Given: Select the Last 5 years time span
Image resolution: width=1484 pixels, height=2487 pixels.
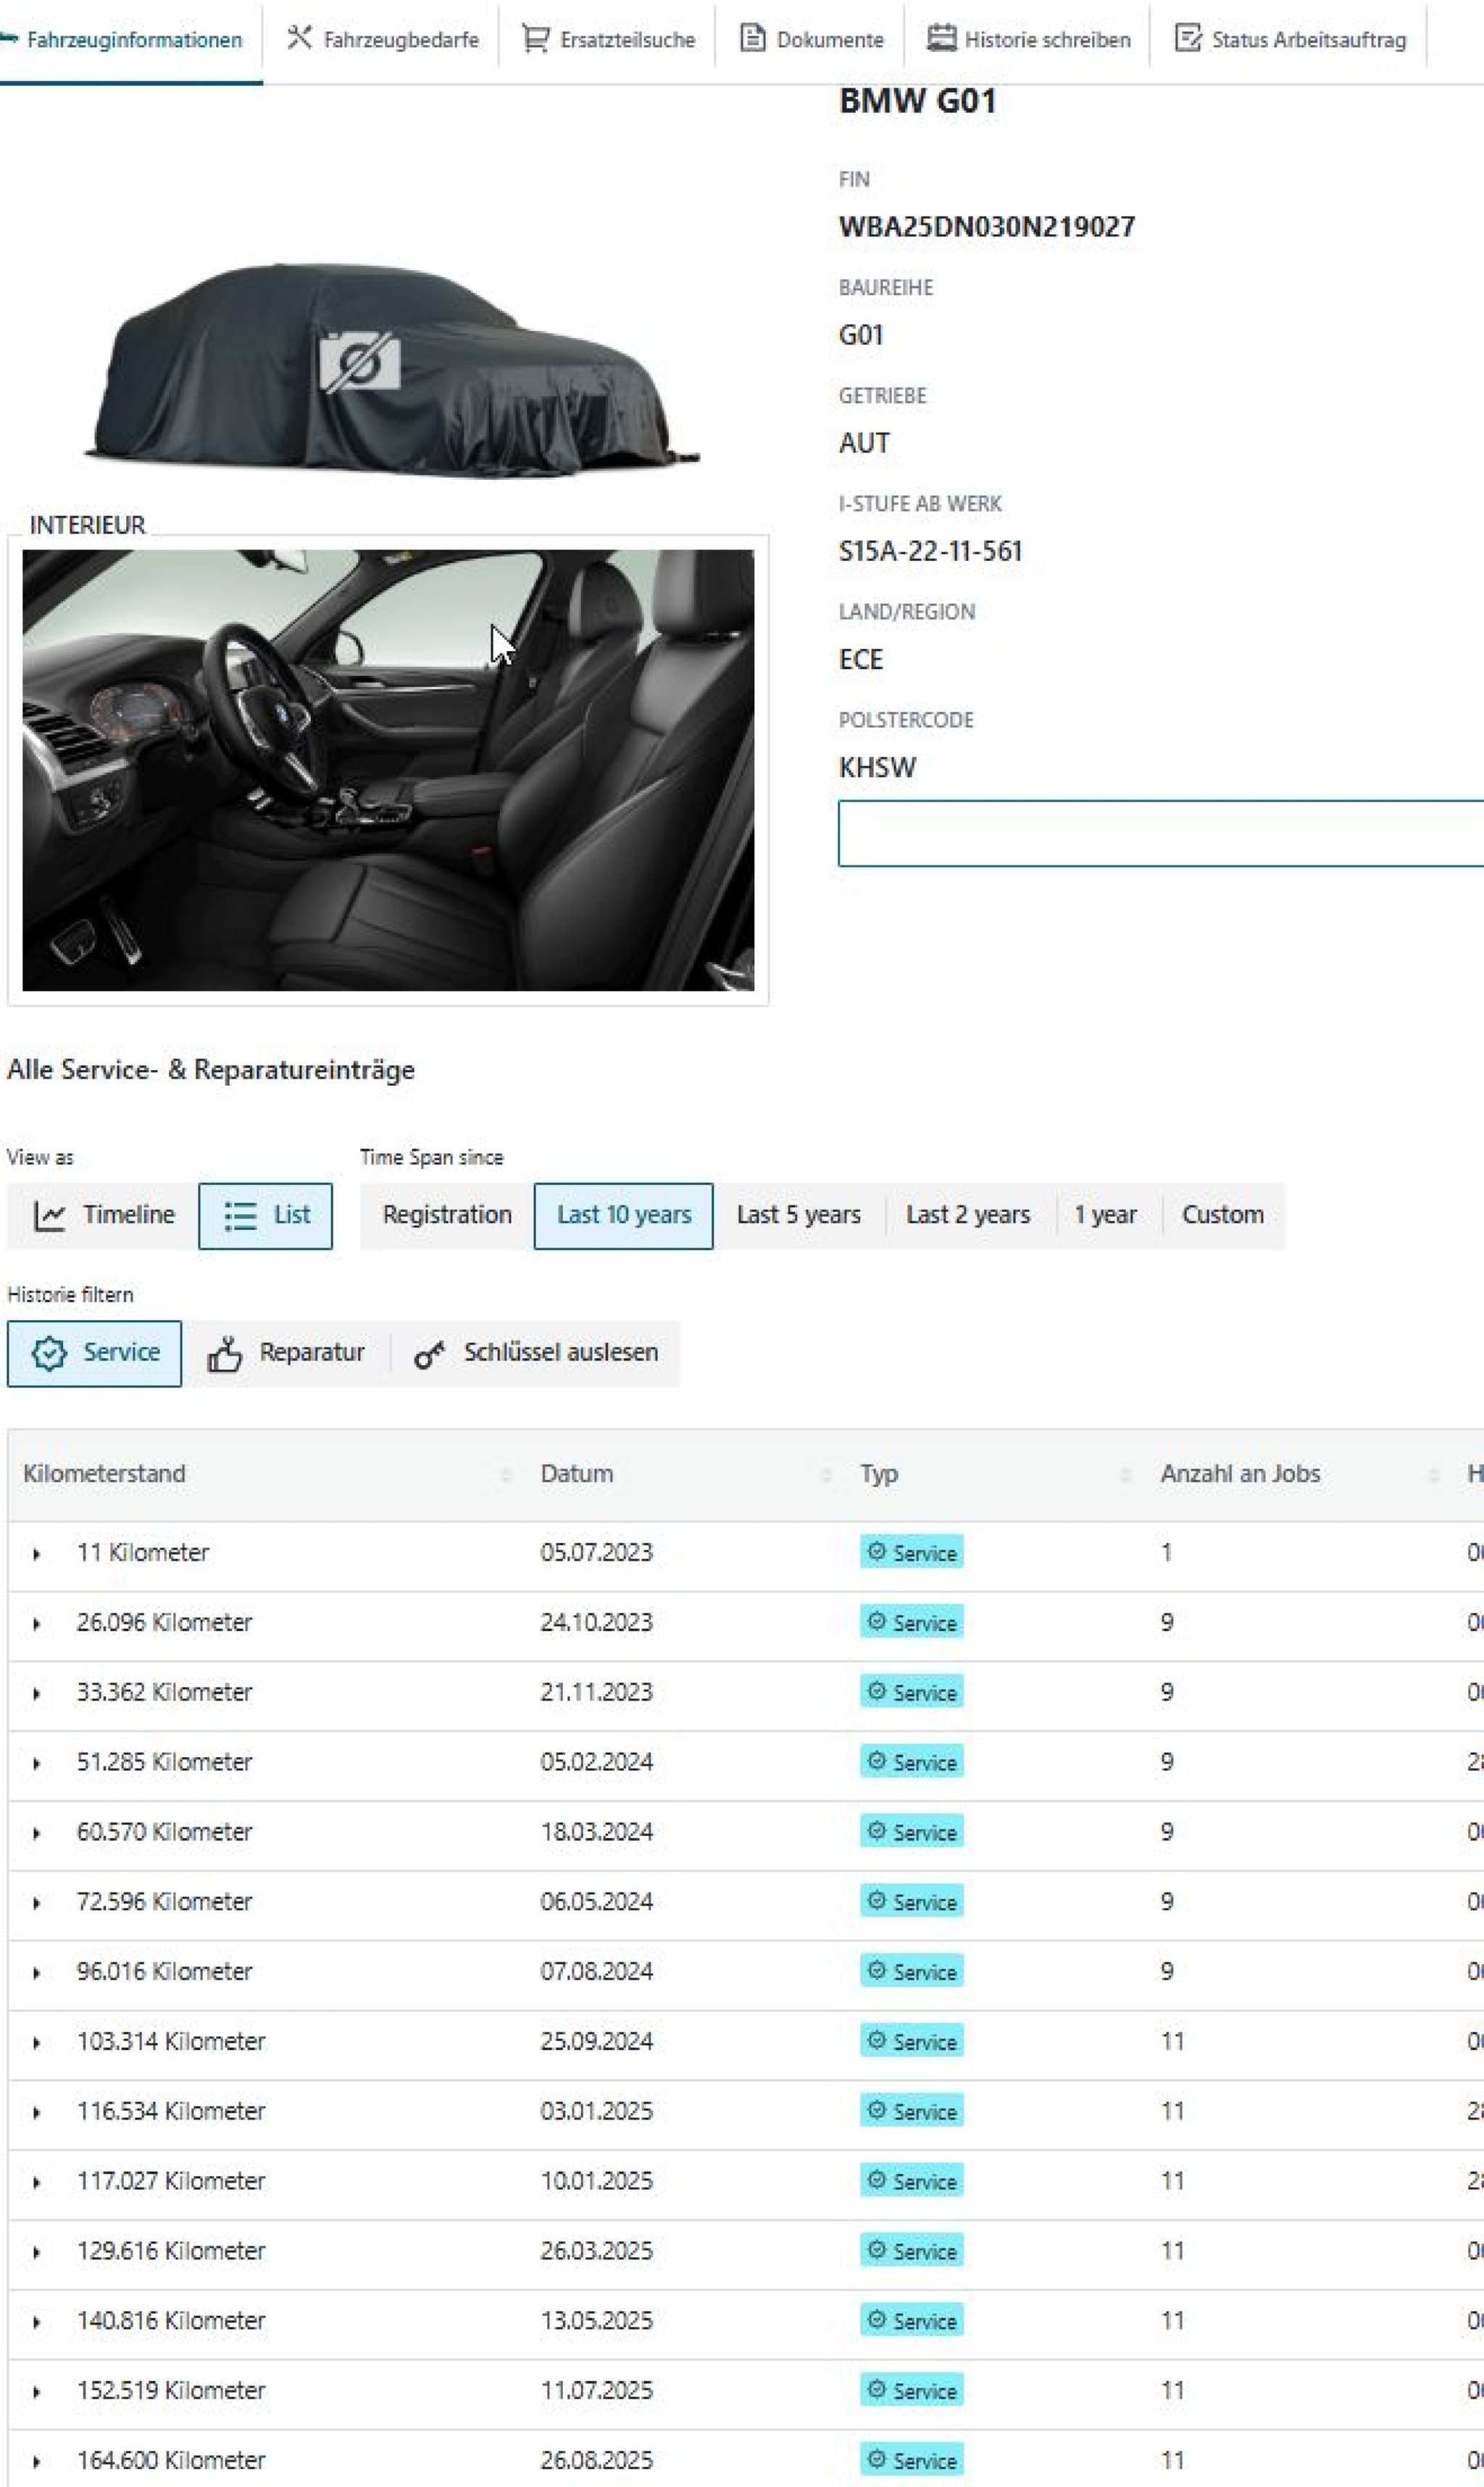Looking at the screenshot, I should (x=798, y=1216).
